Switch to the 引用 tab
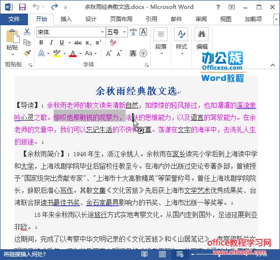 (151, 19)
